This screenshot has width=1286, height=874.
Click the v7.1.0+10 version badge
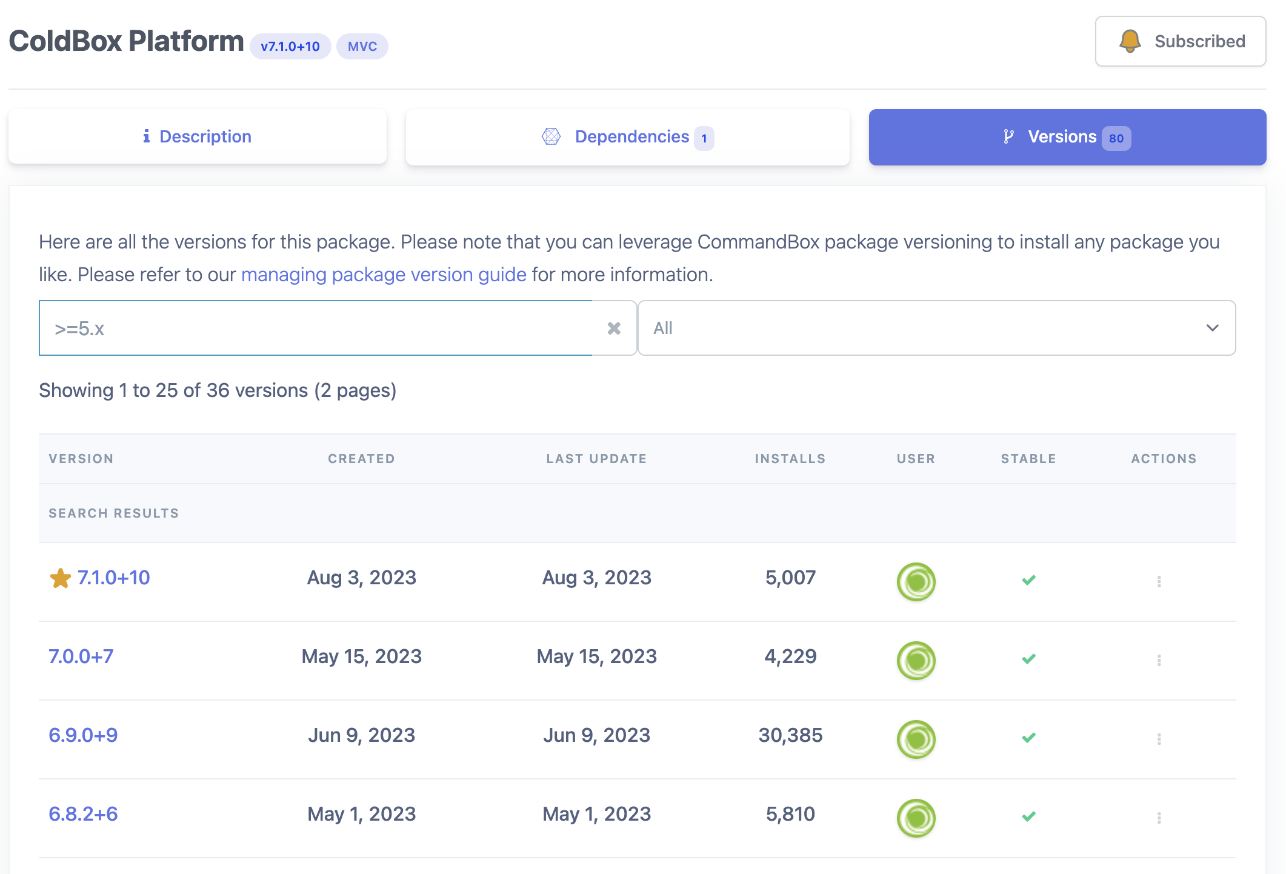pyautogui.click(x=290, y=47)
